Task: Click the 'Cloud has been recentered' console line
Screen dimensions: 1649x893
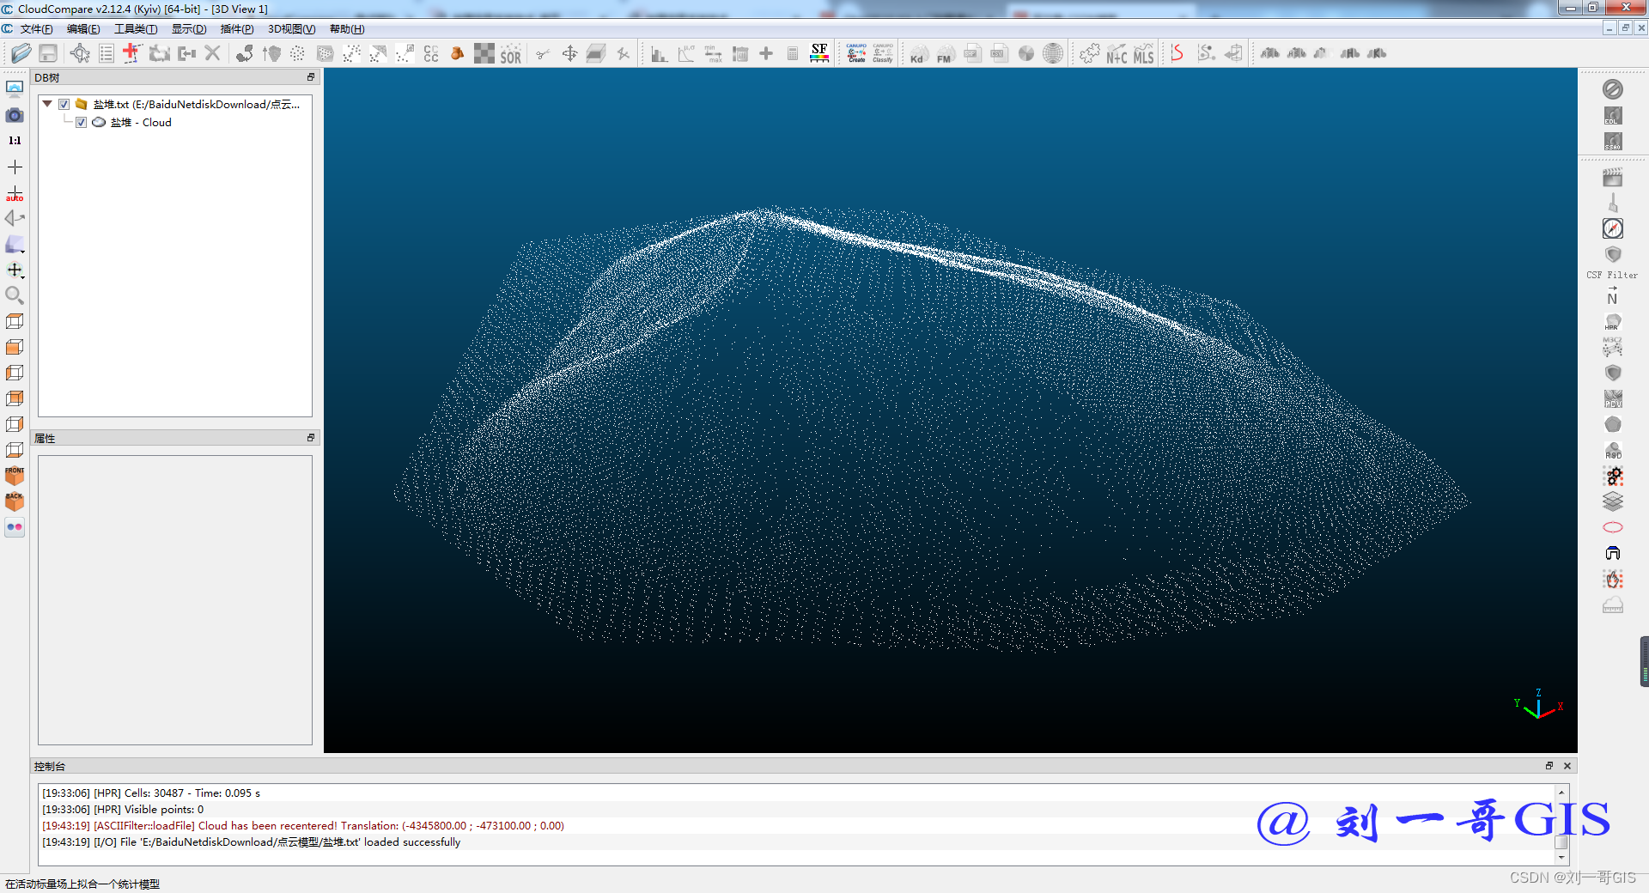Action: (x=303, y=826)
